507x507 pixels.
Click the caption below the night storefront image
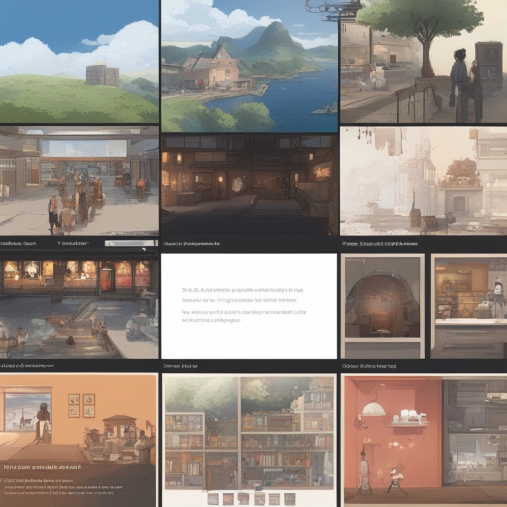point(28,365)
